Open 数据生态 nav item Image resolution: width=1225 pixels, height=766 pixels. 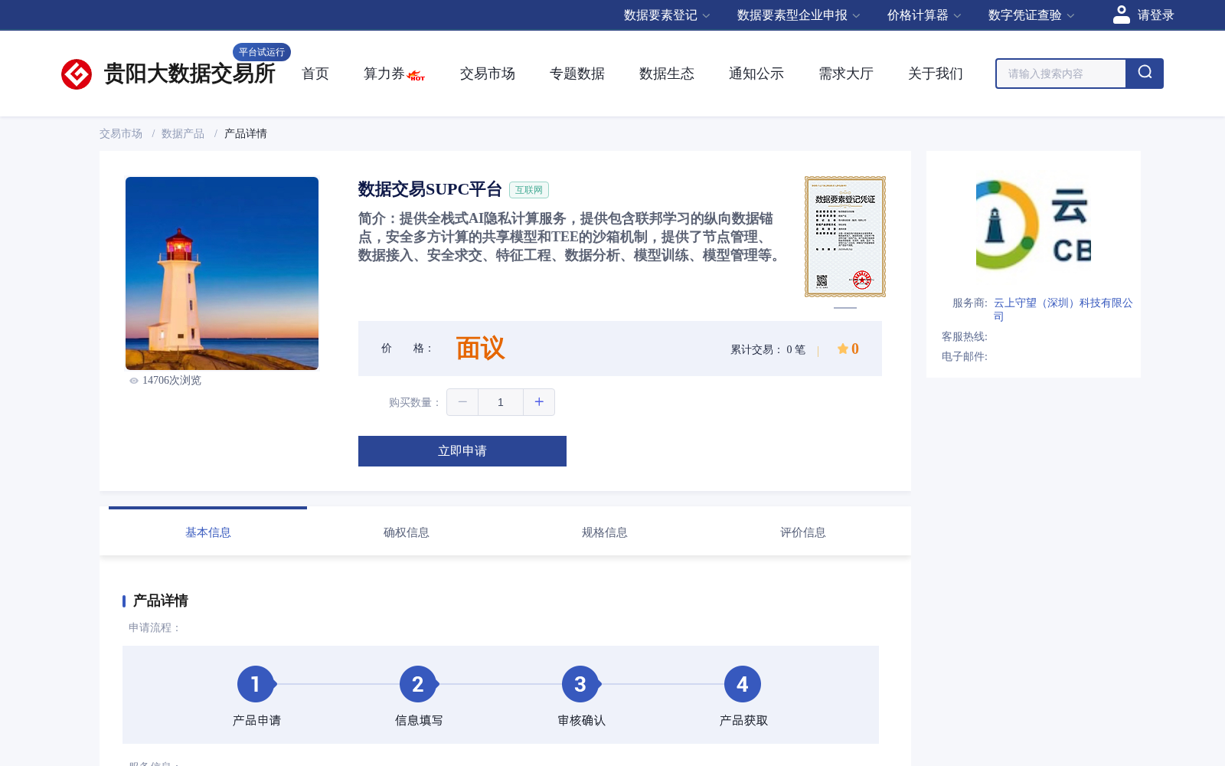pyautogui.click(x=667, y=74)
